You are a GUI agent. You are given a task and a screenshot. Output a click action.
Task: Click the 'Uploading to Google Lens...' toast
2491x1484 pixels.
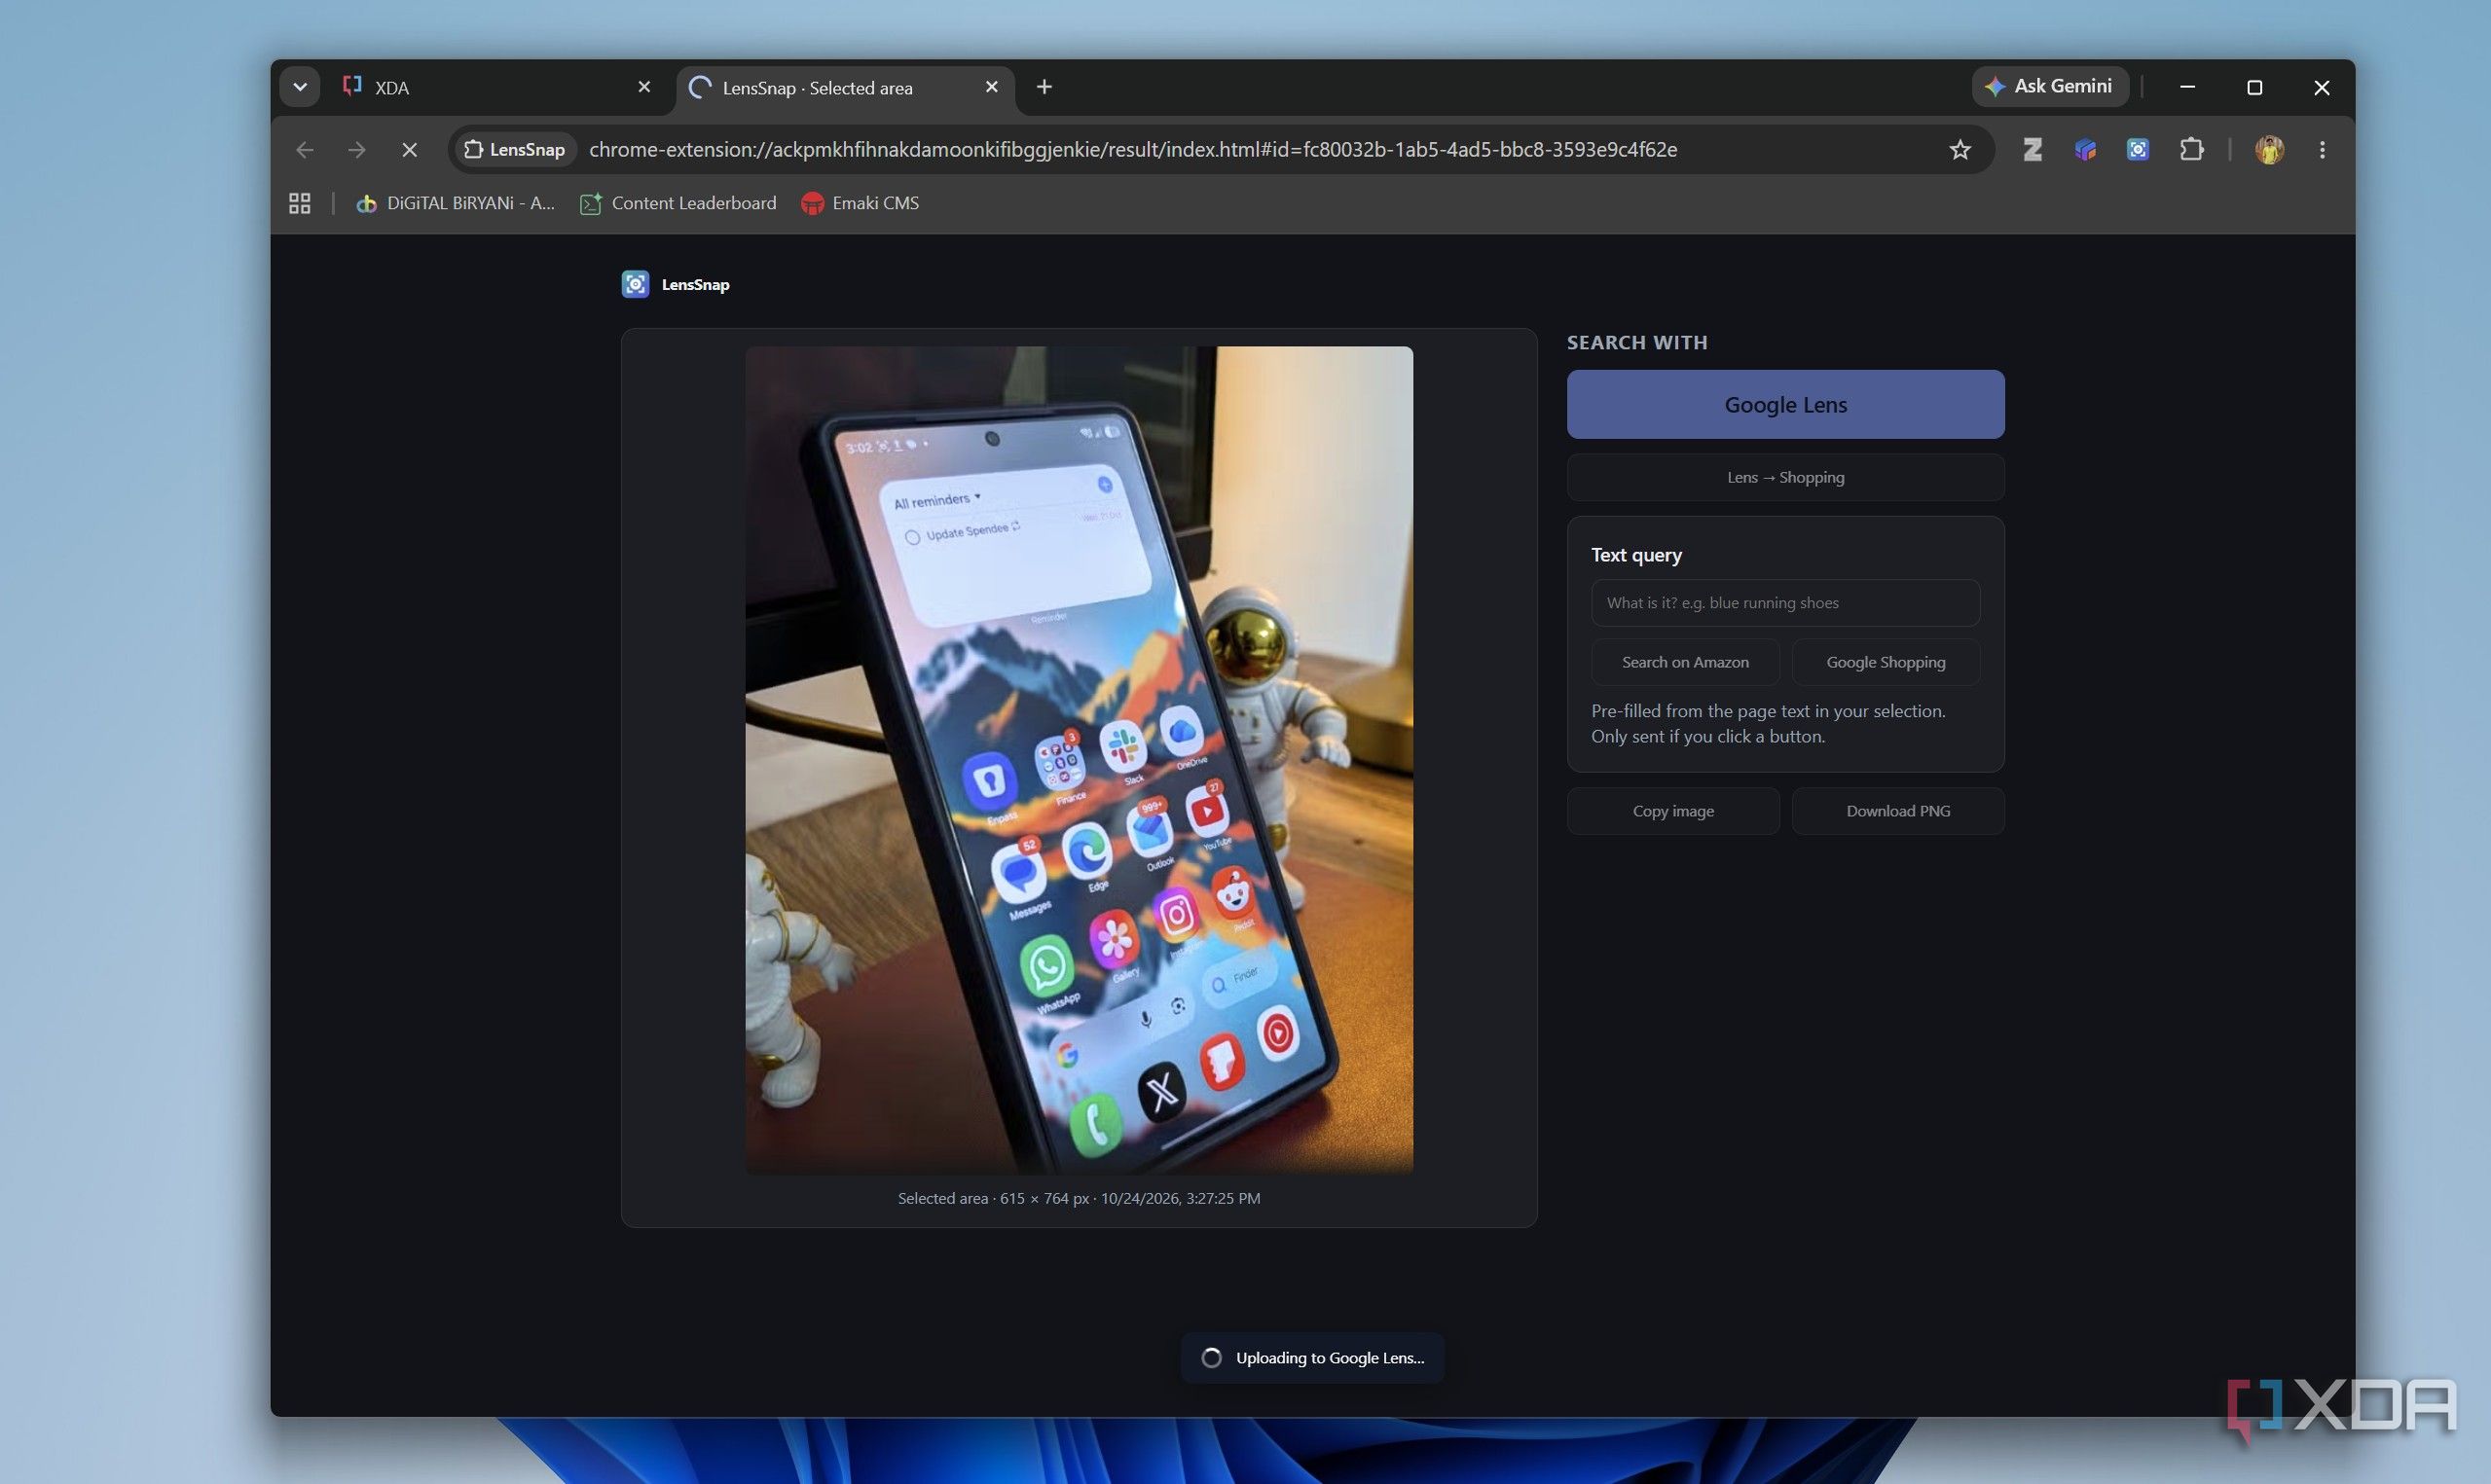(1312, 1358)
